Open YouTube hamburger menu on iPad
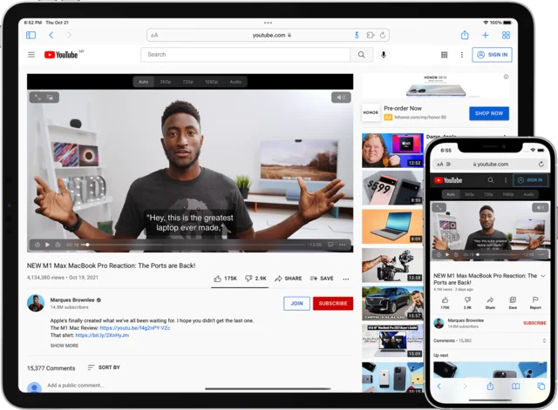 [x=31, y=55]
